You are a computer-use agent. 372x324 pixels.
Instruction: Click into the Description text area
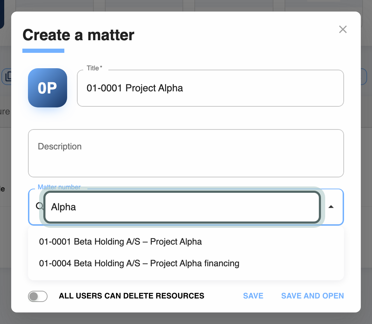click(x=186, y=153)
